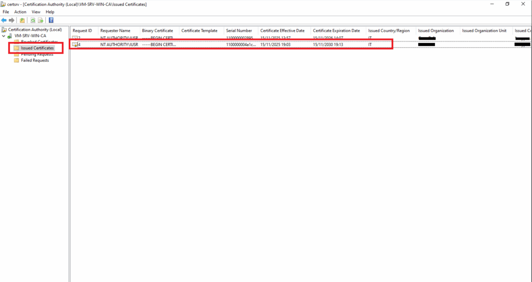532x282 pixels.
Task: Sort by Serial Number column header
Action: pyautogui.click(x=239, y=31)
